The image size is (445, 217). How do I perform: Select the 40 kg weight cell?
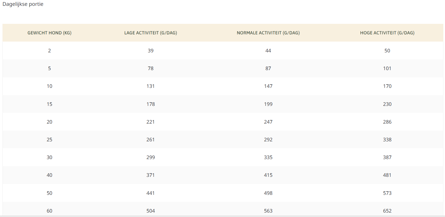click(49, 175)
